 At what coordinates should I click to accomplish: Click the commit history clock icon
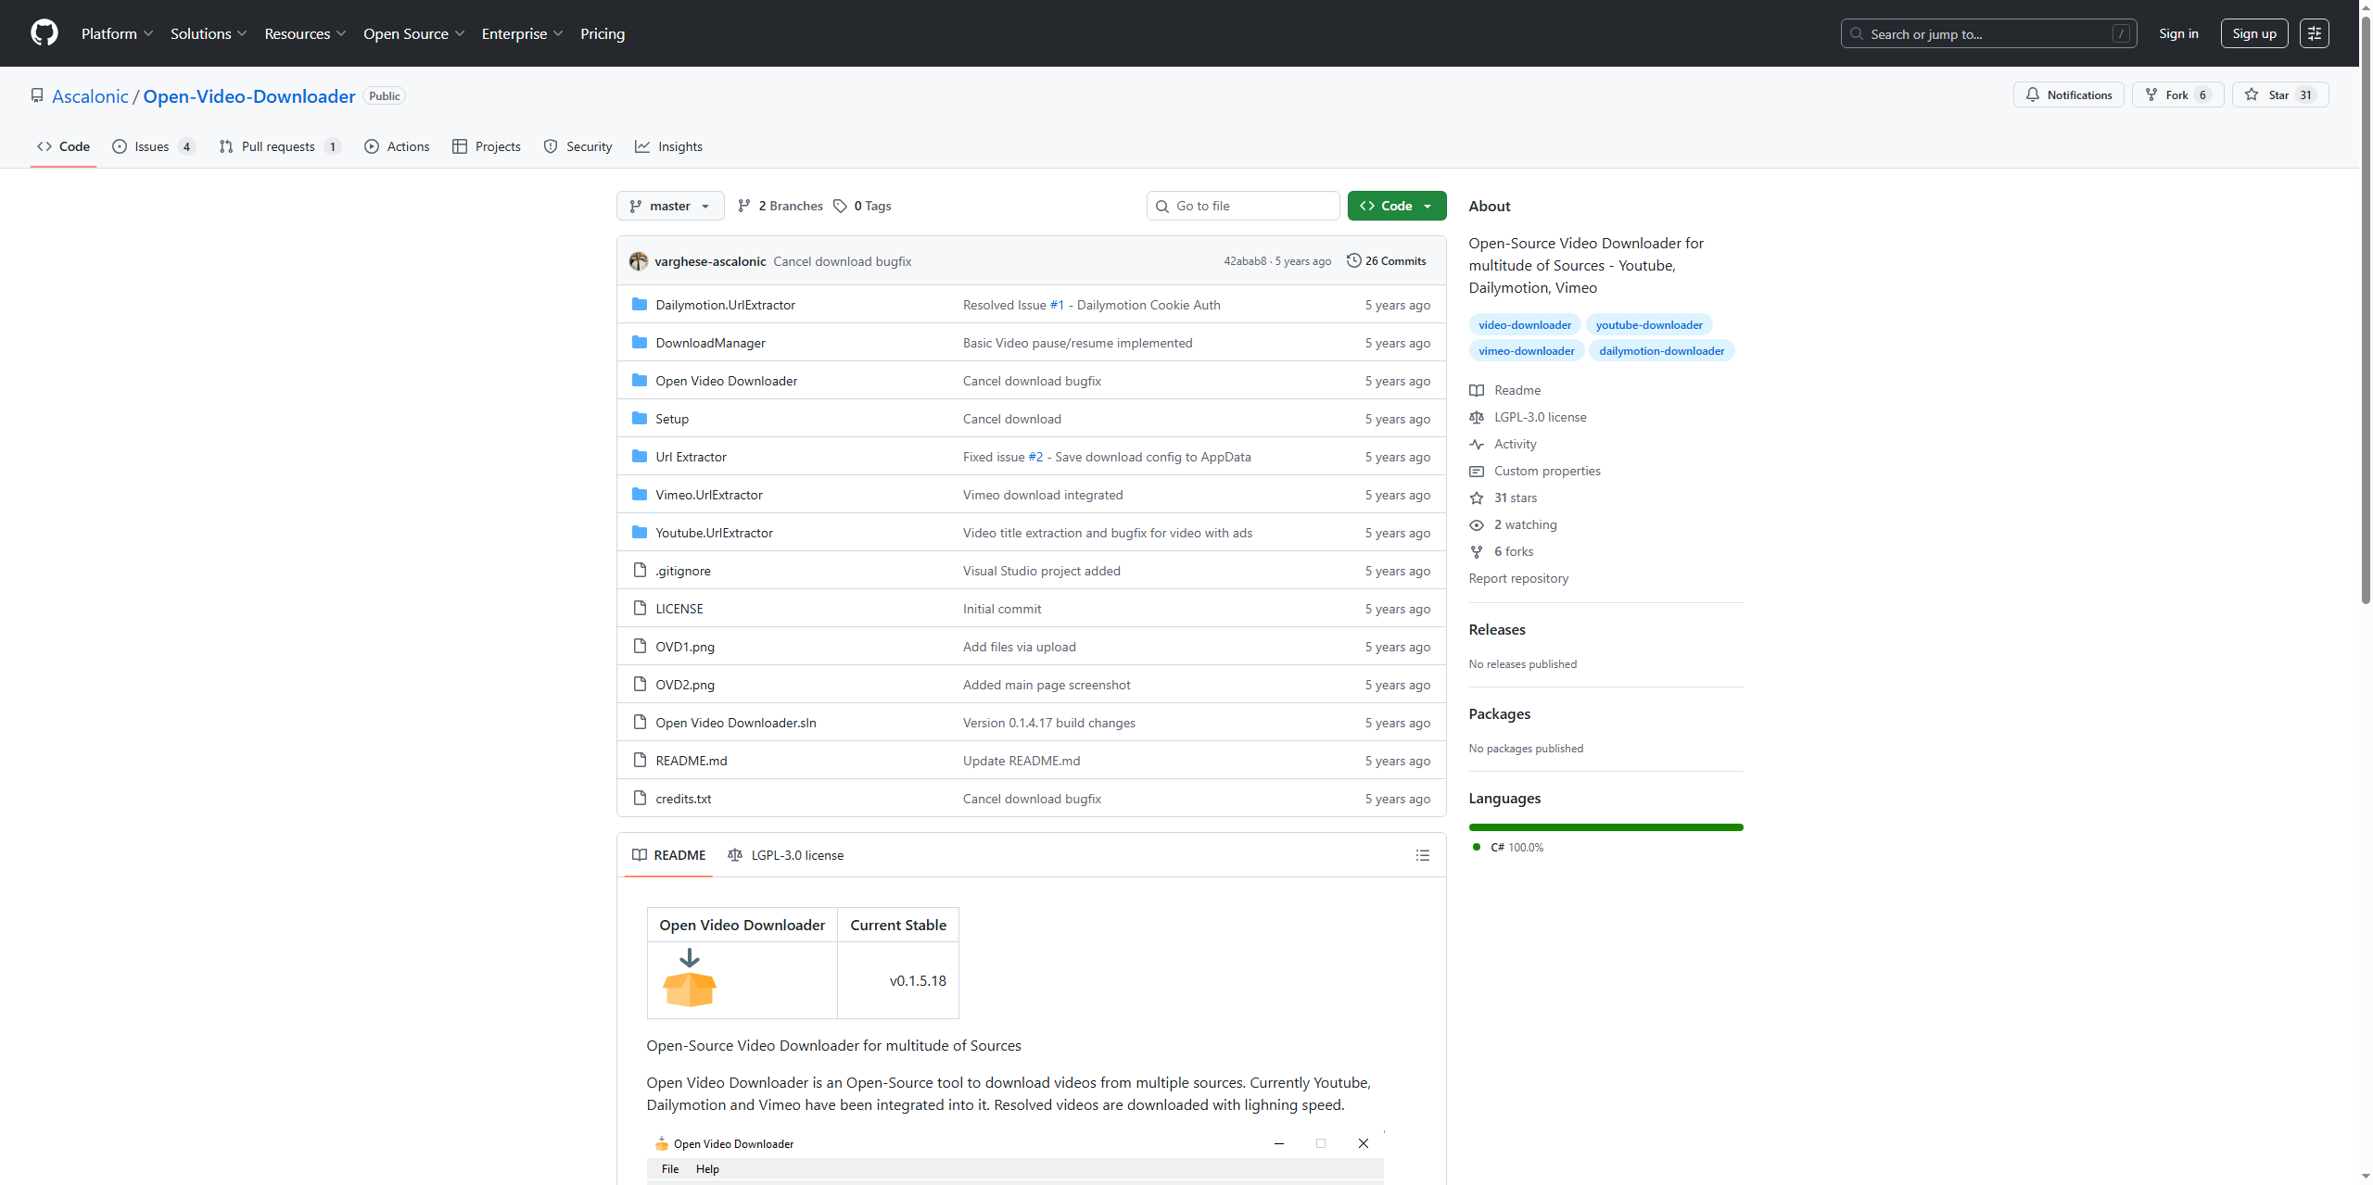coord(1353,261)
